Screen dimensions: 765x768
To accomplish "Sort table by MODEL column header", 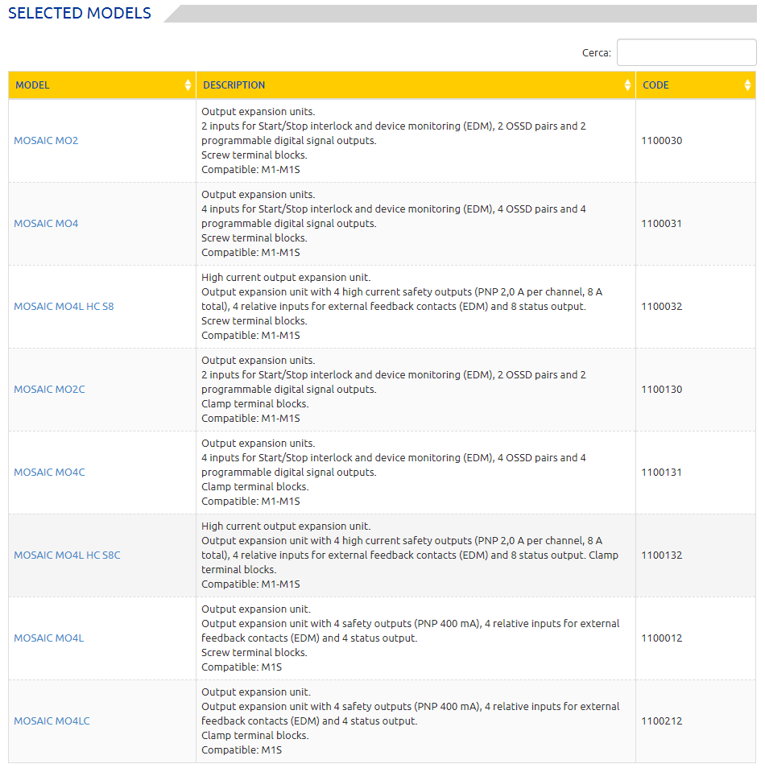I will click(32, 85).
